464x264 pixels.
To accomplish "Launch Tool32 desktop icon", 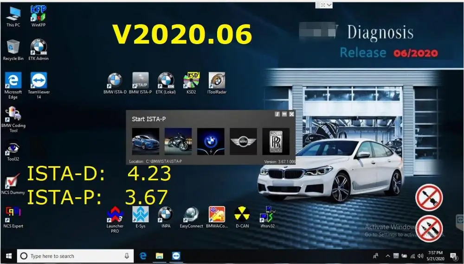I will [x=13, y=151].
